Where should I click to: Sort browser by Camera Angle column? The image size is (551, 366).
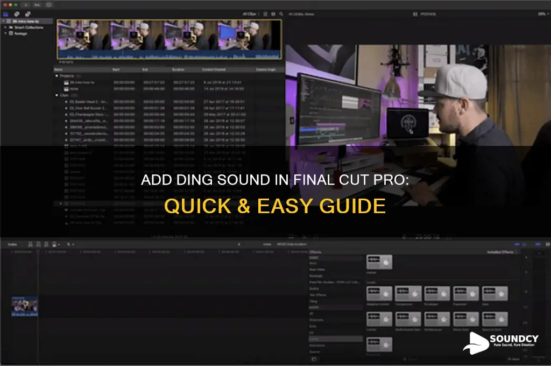[x=266, y=69]
